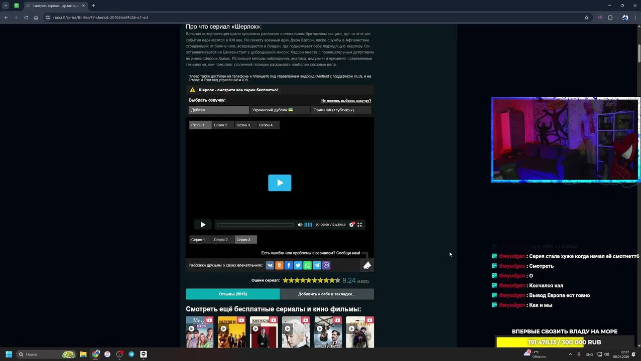Viewport: 641px width, 361px height.
Task: Click 'Есть ошибки или проблемы с сериалом?' text
Action: 311,253
